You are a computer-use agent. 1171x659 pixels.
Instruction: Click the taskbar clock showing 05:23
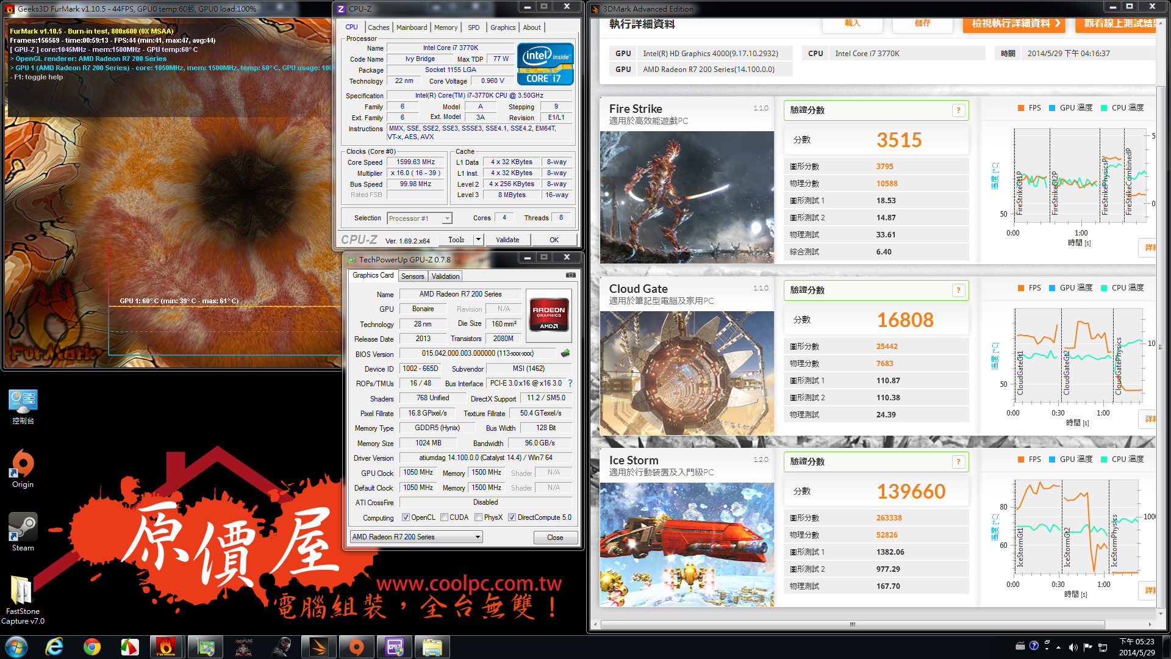pyautogui.click(x=1137, y=647)
